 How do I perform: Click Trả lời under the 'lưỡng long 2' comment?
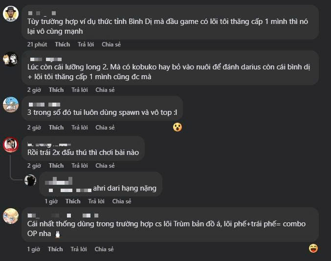80,90
